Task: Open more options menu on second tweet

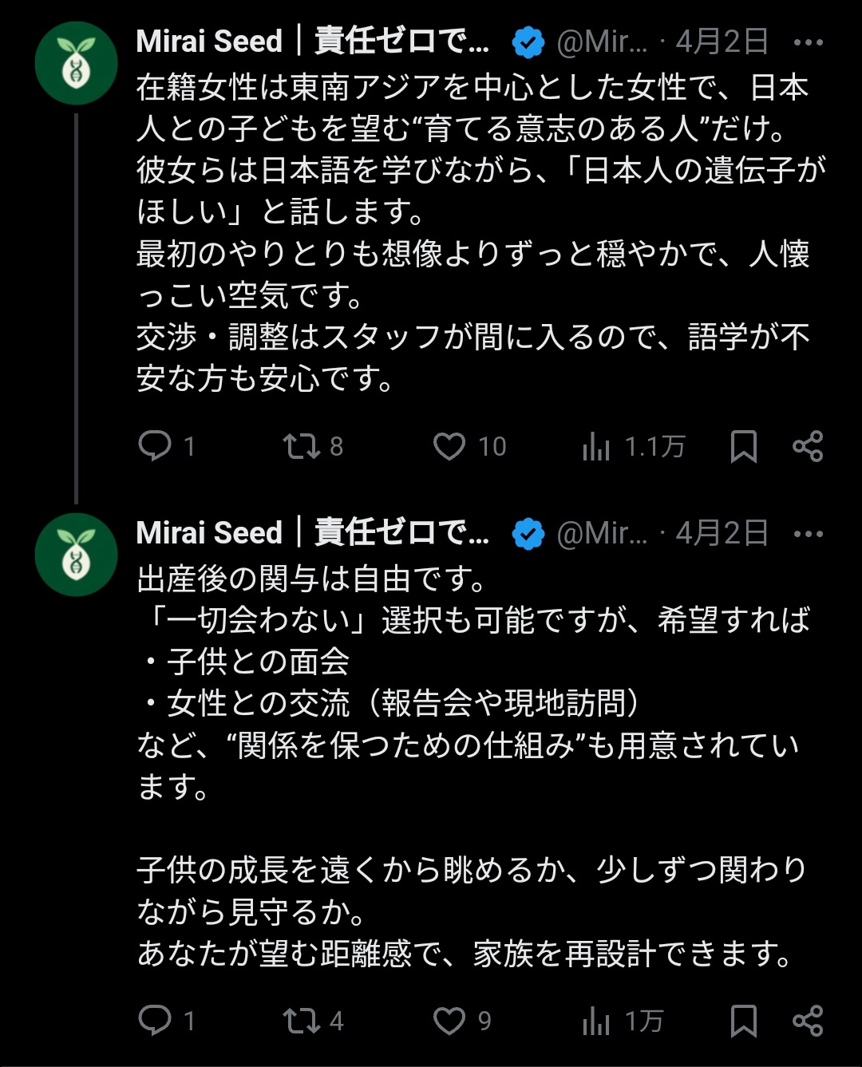Action: (x=808, y=534)
